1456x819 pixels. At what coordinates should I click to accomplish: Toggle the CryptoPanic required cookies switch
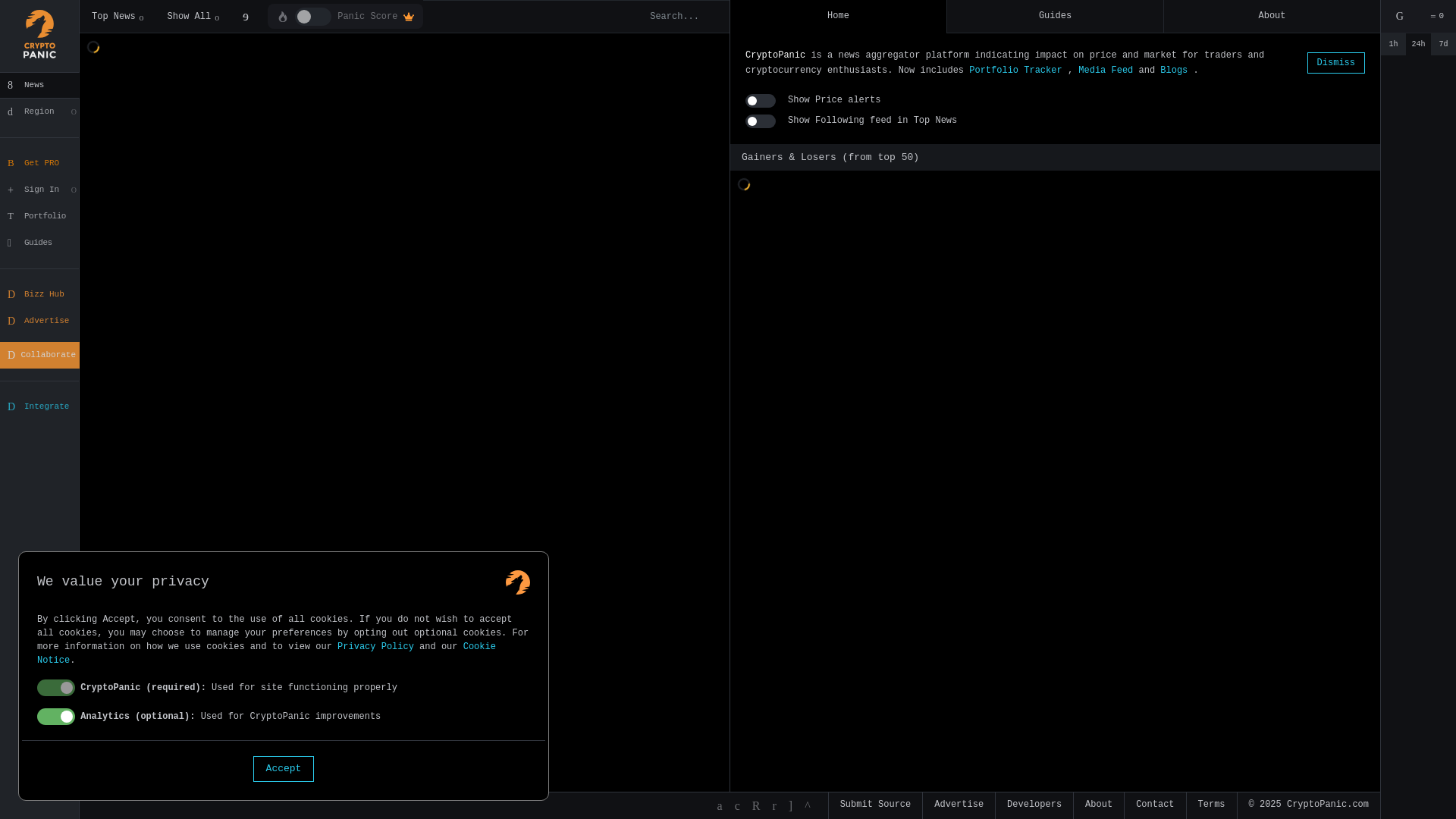coord(56,688)
